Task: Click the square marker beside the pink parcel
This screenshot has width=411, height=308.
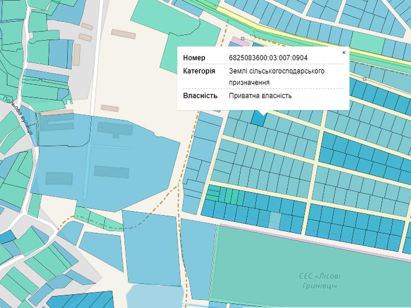Action: pos(243,38)
